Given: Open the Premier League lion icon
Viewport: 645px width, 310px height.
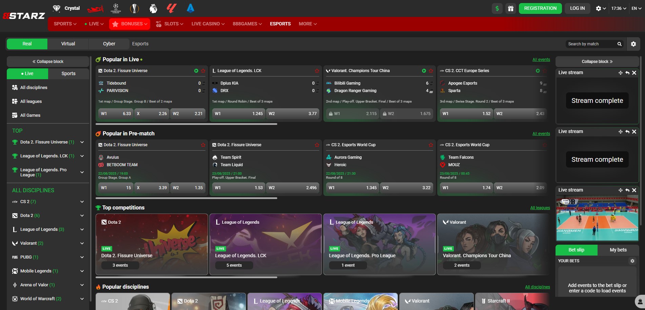Looking at the screenshot, I should [153, 8].
